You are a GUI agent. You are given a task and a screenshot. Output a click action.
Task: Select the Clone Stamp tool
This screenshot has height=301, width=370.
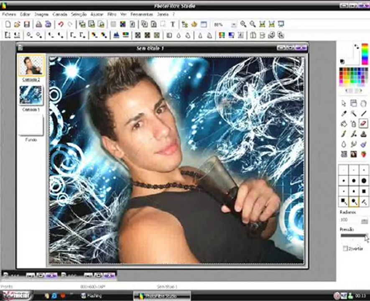pos(364,134)
